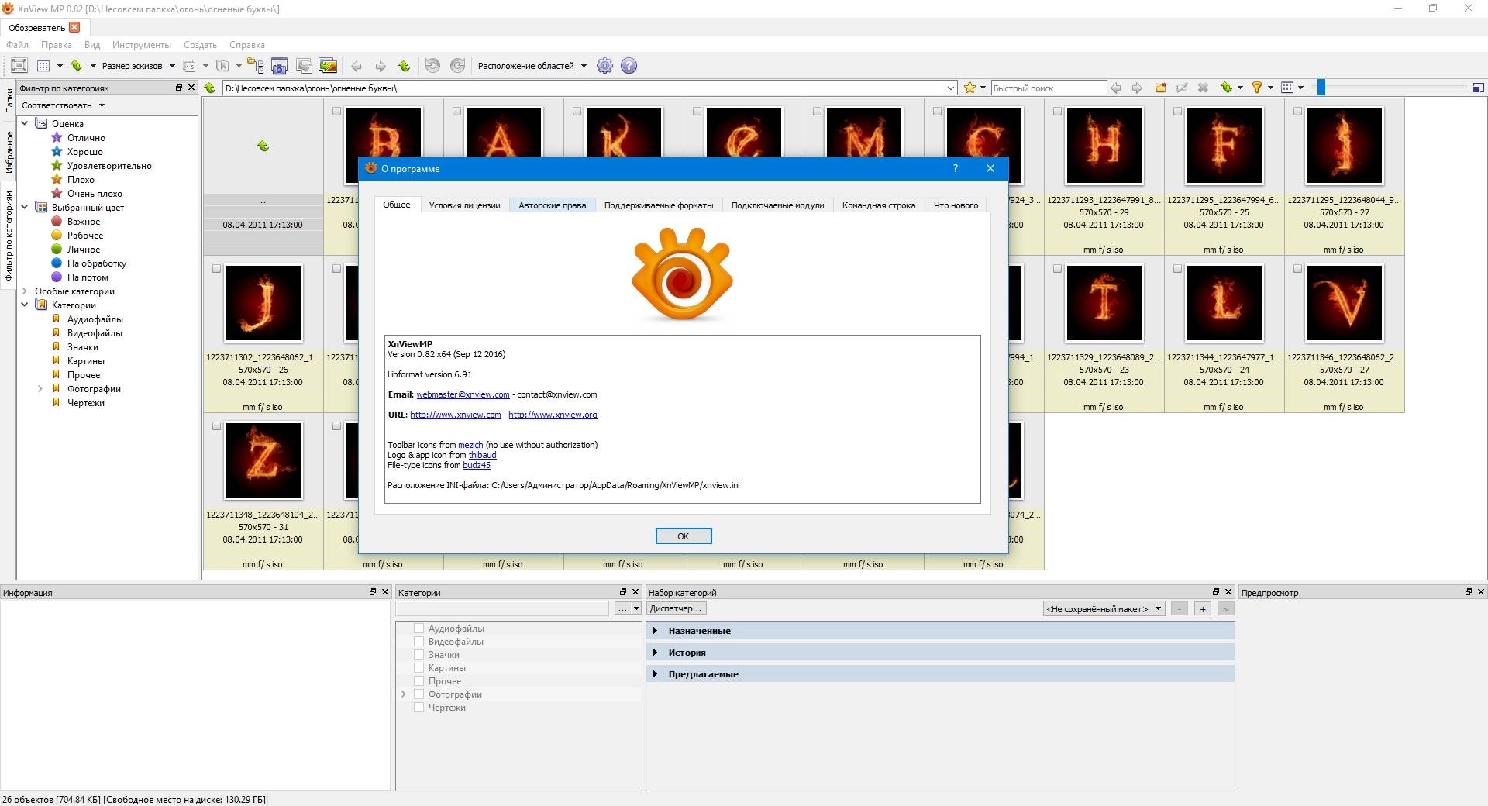The image size is (1488, 806).
Task: Switch to the Поддерживаемые форматы tab
Action: coord(659,205)
